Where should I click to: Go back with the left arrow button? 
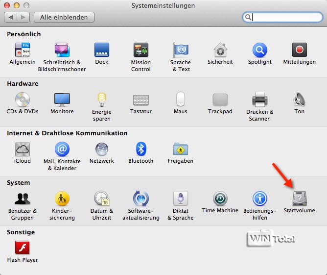[x=10, y=17]
